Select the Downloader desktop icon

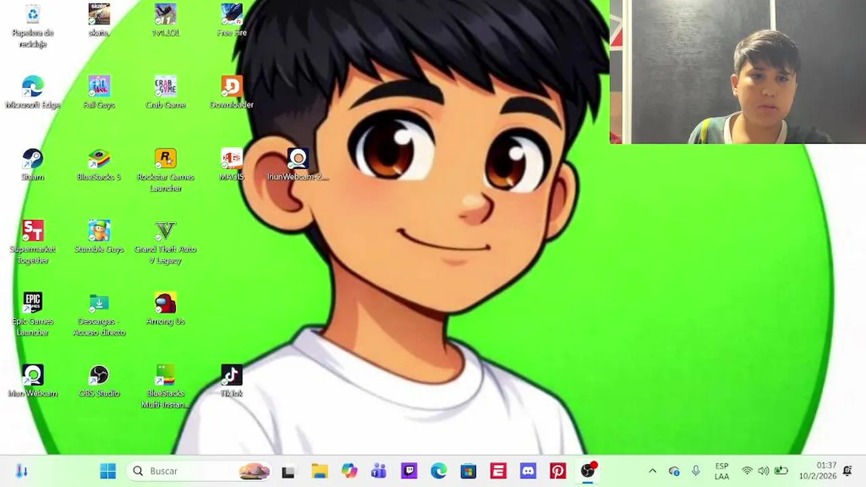231,92
